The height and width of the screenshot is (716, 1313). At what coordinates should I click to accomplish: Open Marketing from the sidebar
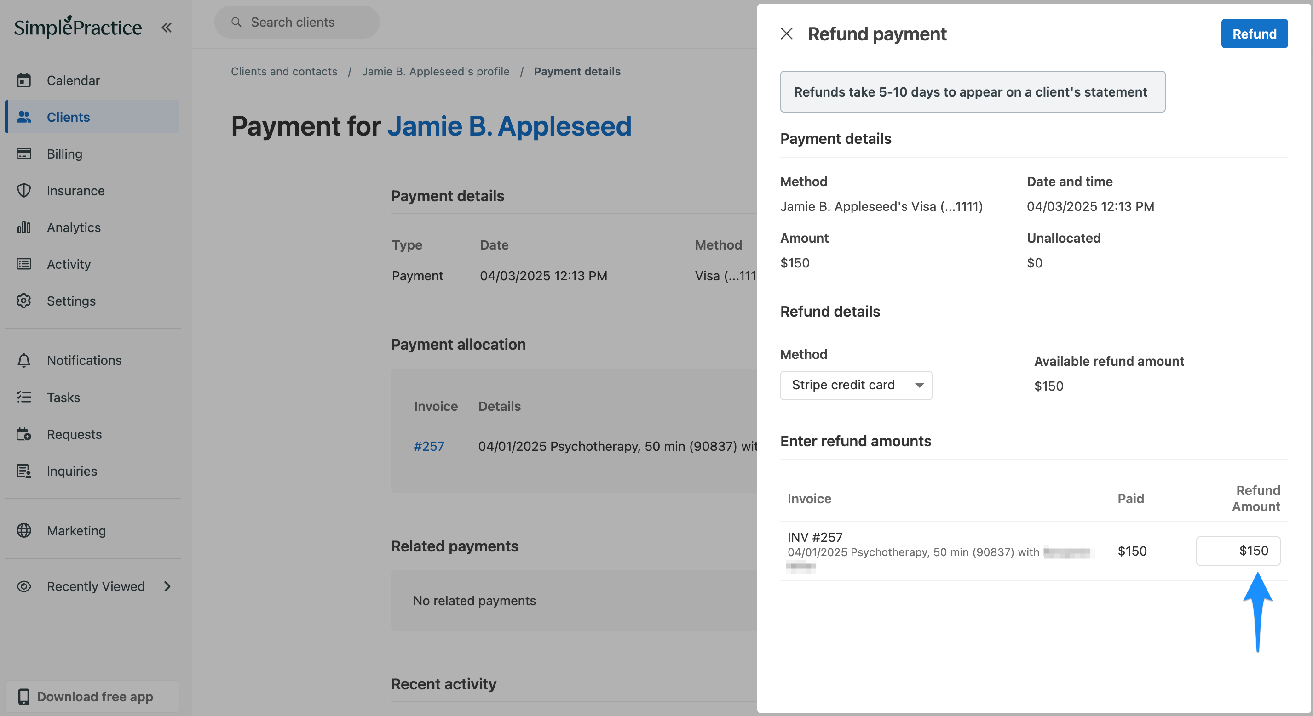click(92, 531)
